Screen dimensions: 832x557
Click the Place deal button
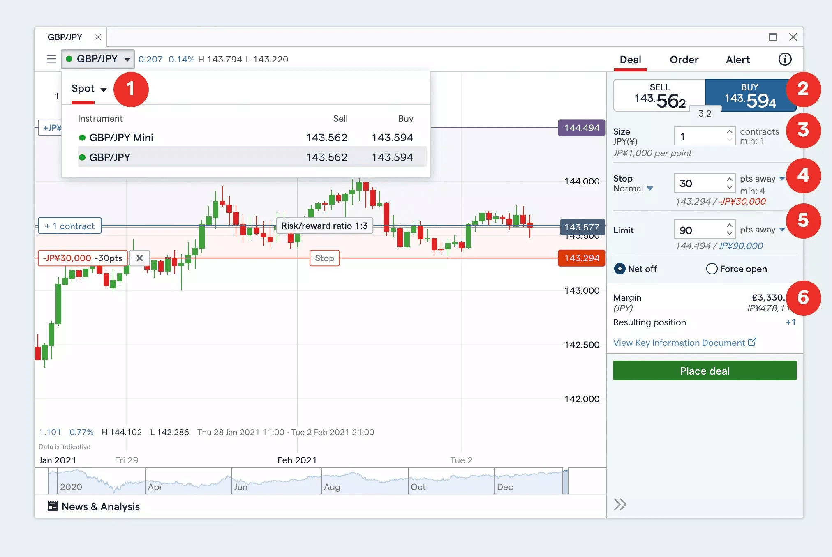704,371
